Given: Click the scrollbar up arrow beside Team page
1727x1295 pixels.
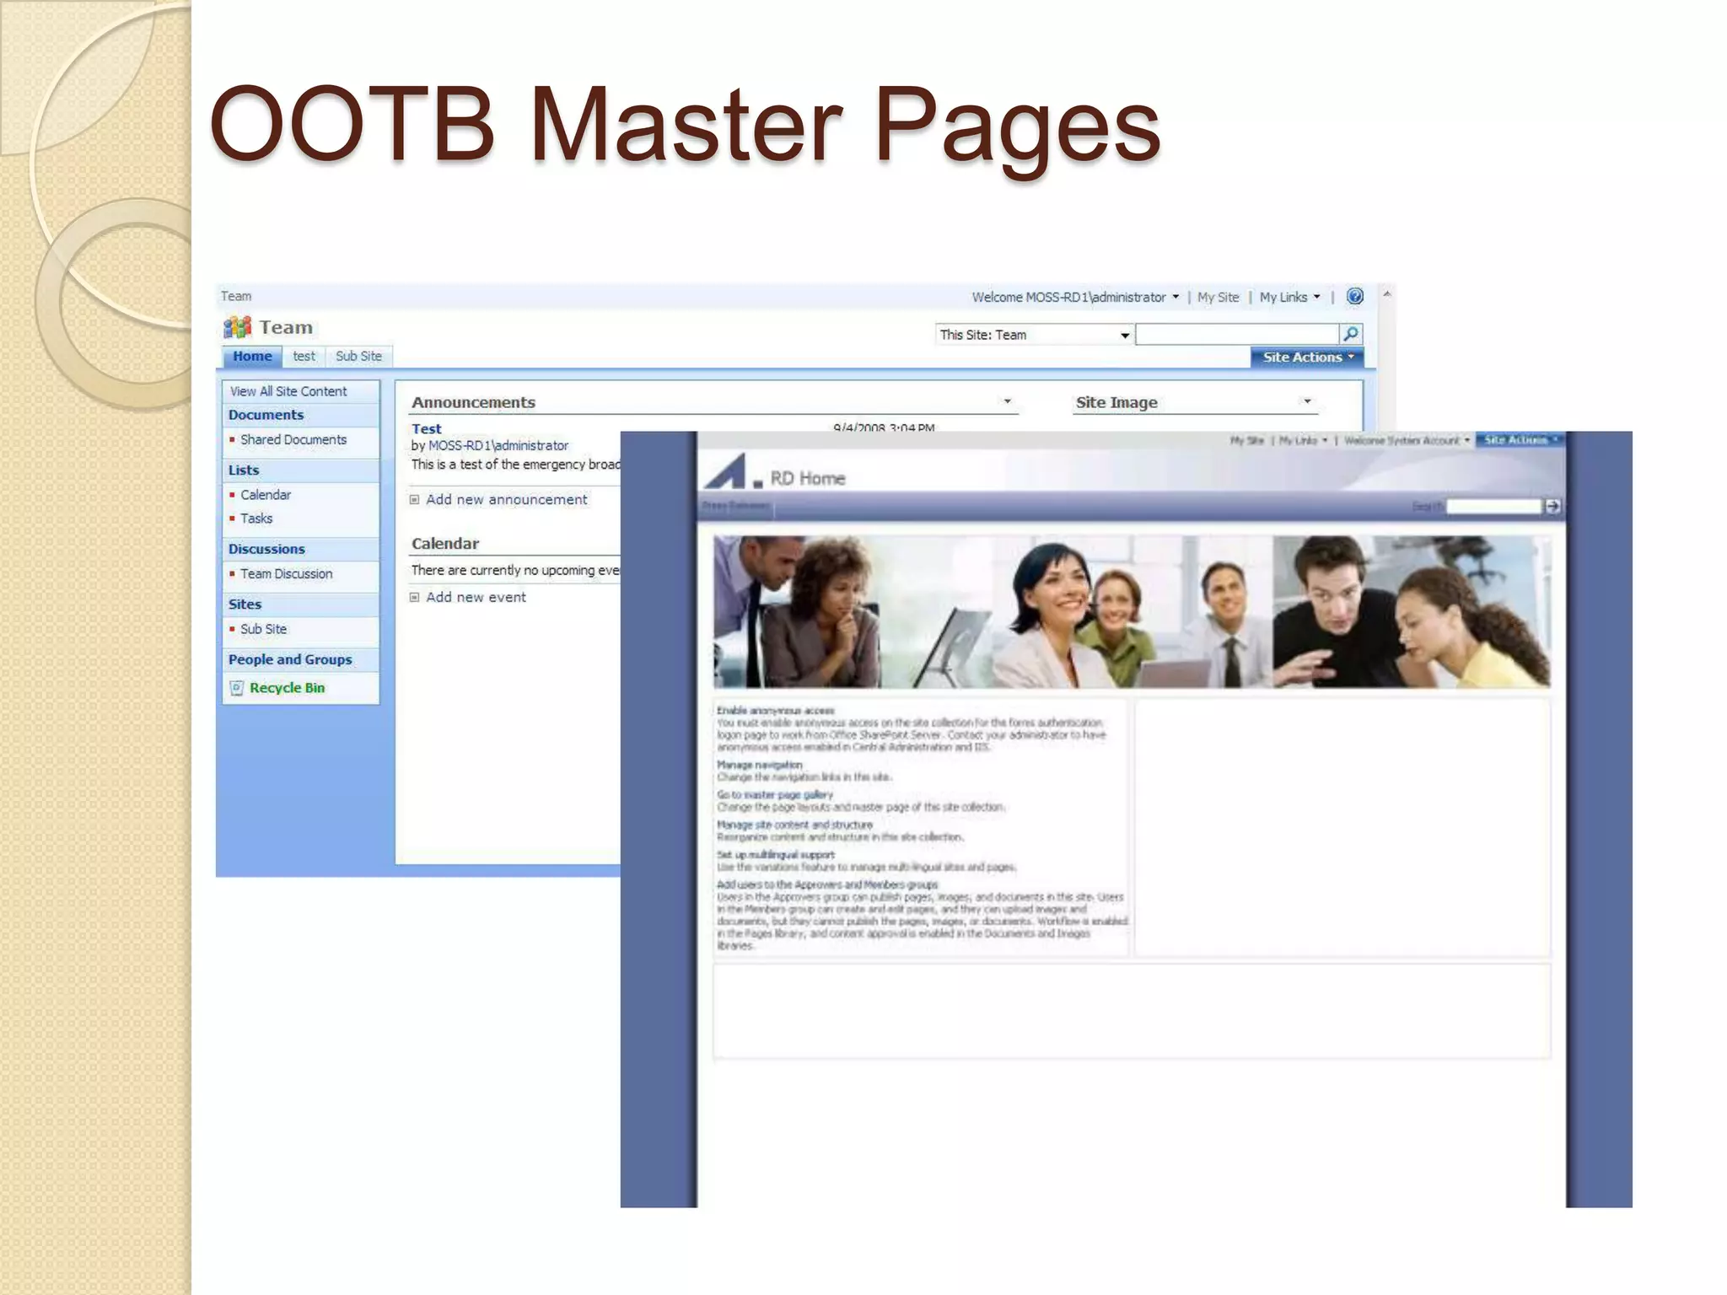Looking at the screenshot, I should tap(1386, 294).
